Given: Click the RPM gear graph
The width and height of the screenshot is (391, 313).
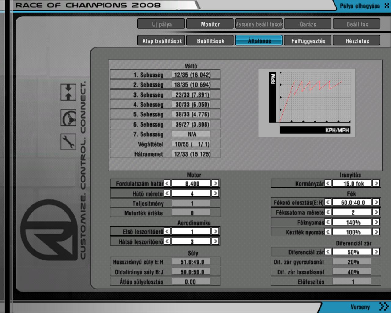Looking at the screenshot, I should coord(307,103).
